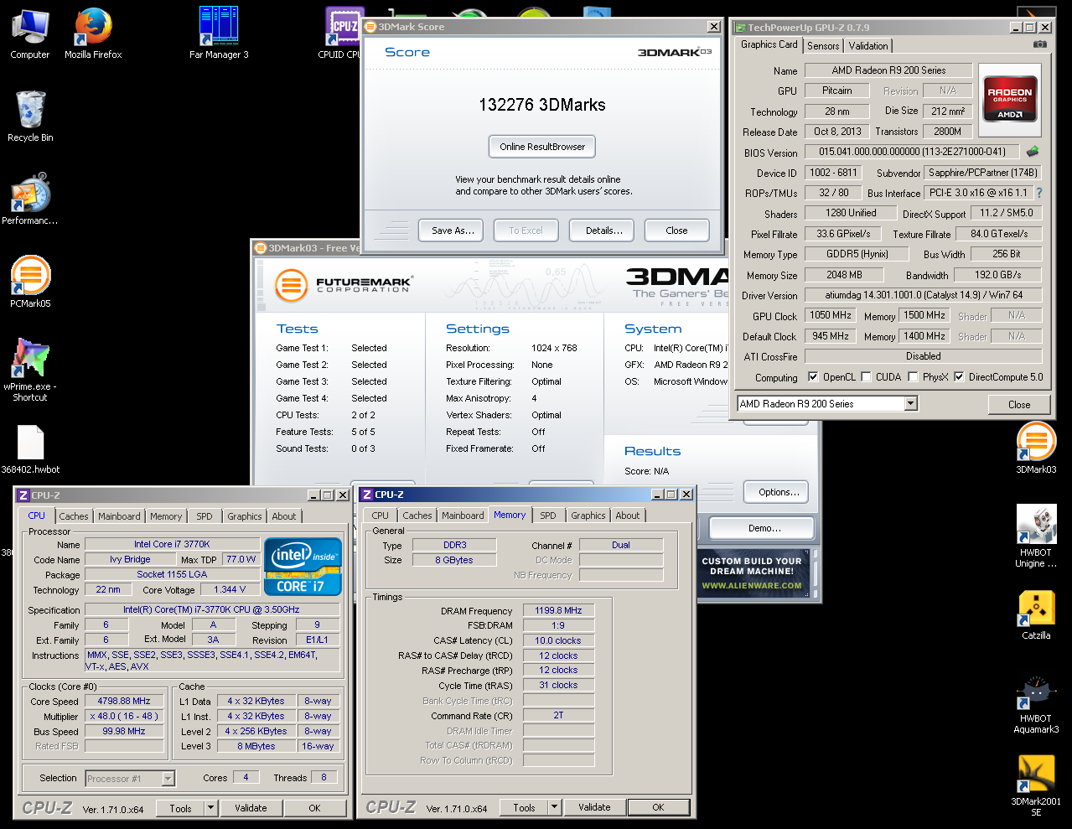1072x829 pixels.
Task: Click GPU-Z screenshot camera icon
Action: pos(1039,44)
